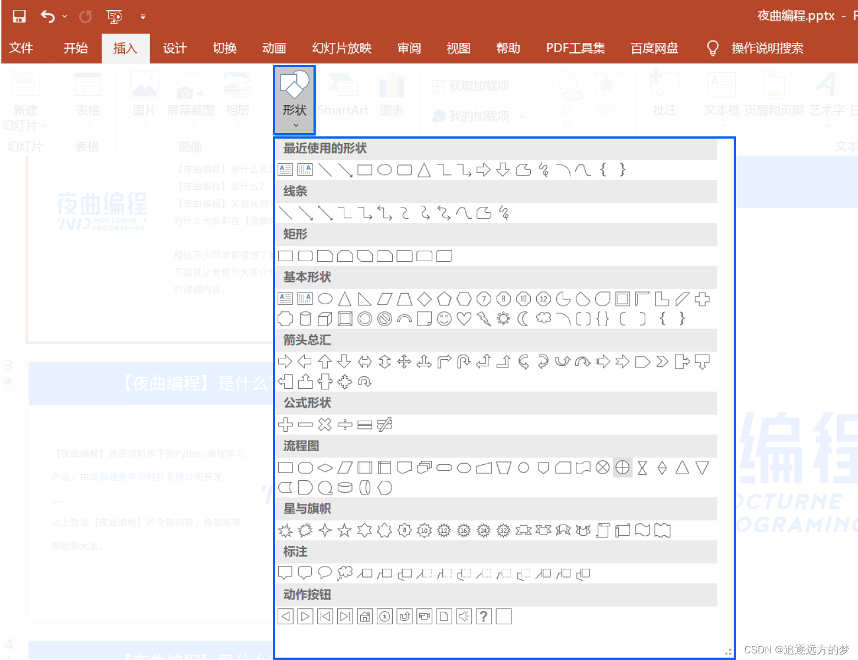Select the flowchart magnetic disk shape
Image resolution: width=858 pixels, height=660 pixels.
point(345,487)
